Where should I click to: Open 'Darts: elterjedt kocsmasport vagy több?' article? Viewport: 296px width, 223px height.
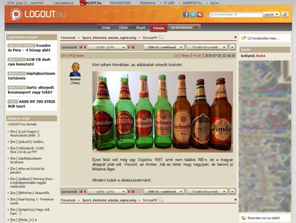tap(31, 90)
